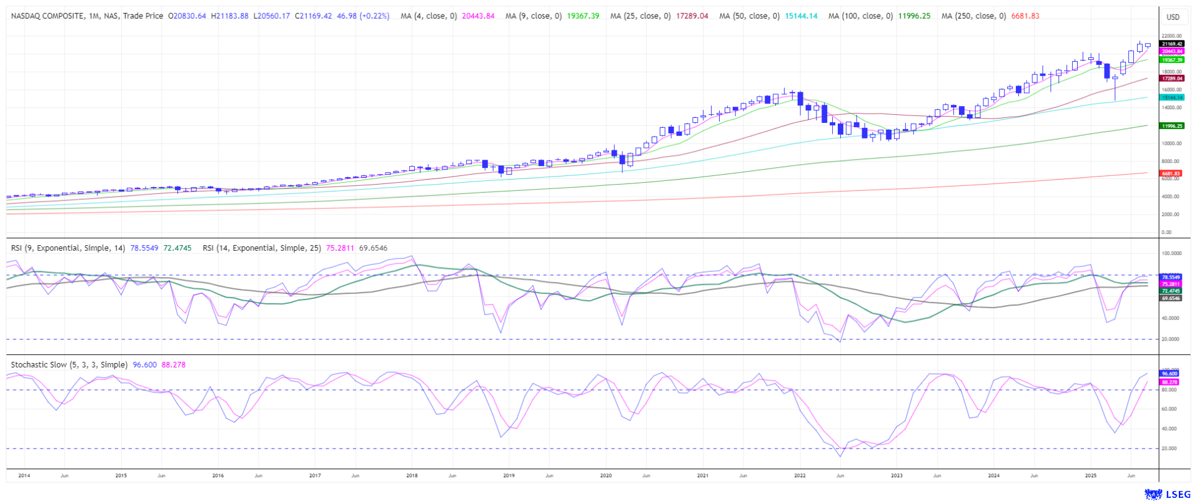
Task: Click the 2020 label on time axis
Action: pos(605,475)
